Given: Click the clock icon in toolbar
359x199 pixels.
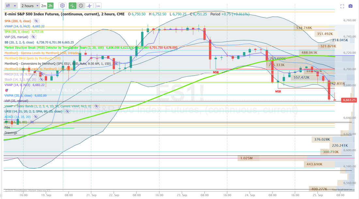Looking at the screenshot, I should point(81,6).
